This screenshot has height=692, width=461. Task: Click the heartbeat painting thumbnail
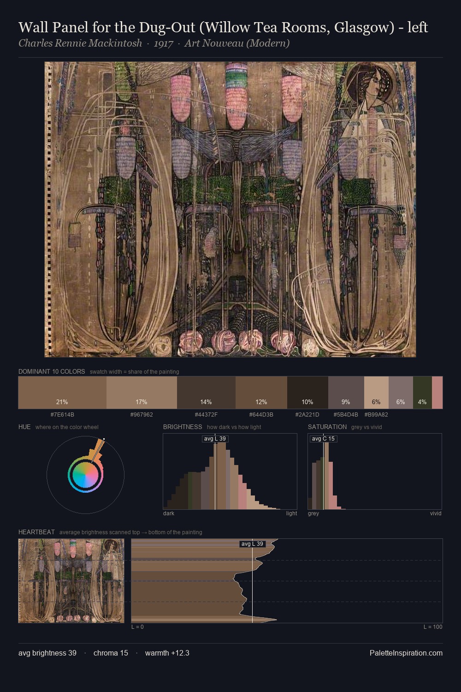tap(71, 581)
